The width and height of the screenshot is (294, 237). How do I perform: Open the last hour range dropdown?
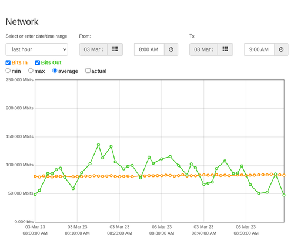click(x=37, y=49)
